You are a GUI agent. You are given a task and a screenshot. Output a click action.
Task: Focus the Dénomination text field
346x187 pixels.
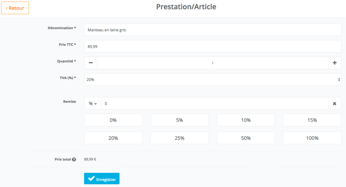tap(212, 30)
